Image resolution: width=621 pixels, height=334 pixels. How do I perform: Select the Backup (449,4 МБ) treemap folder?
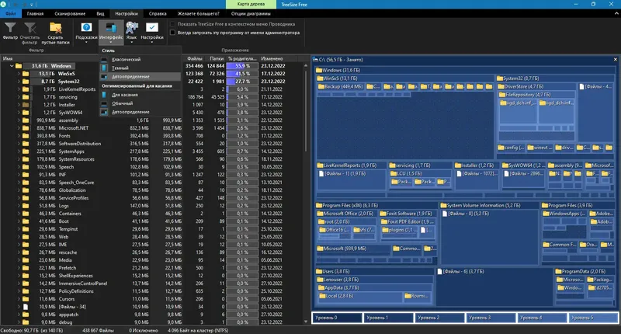pos(341,86)
